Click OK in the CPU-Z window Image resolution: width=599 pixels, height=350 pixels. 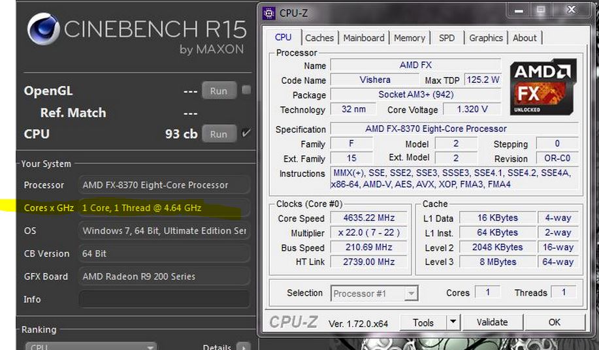coord(555,323)
